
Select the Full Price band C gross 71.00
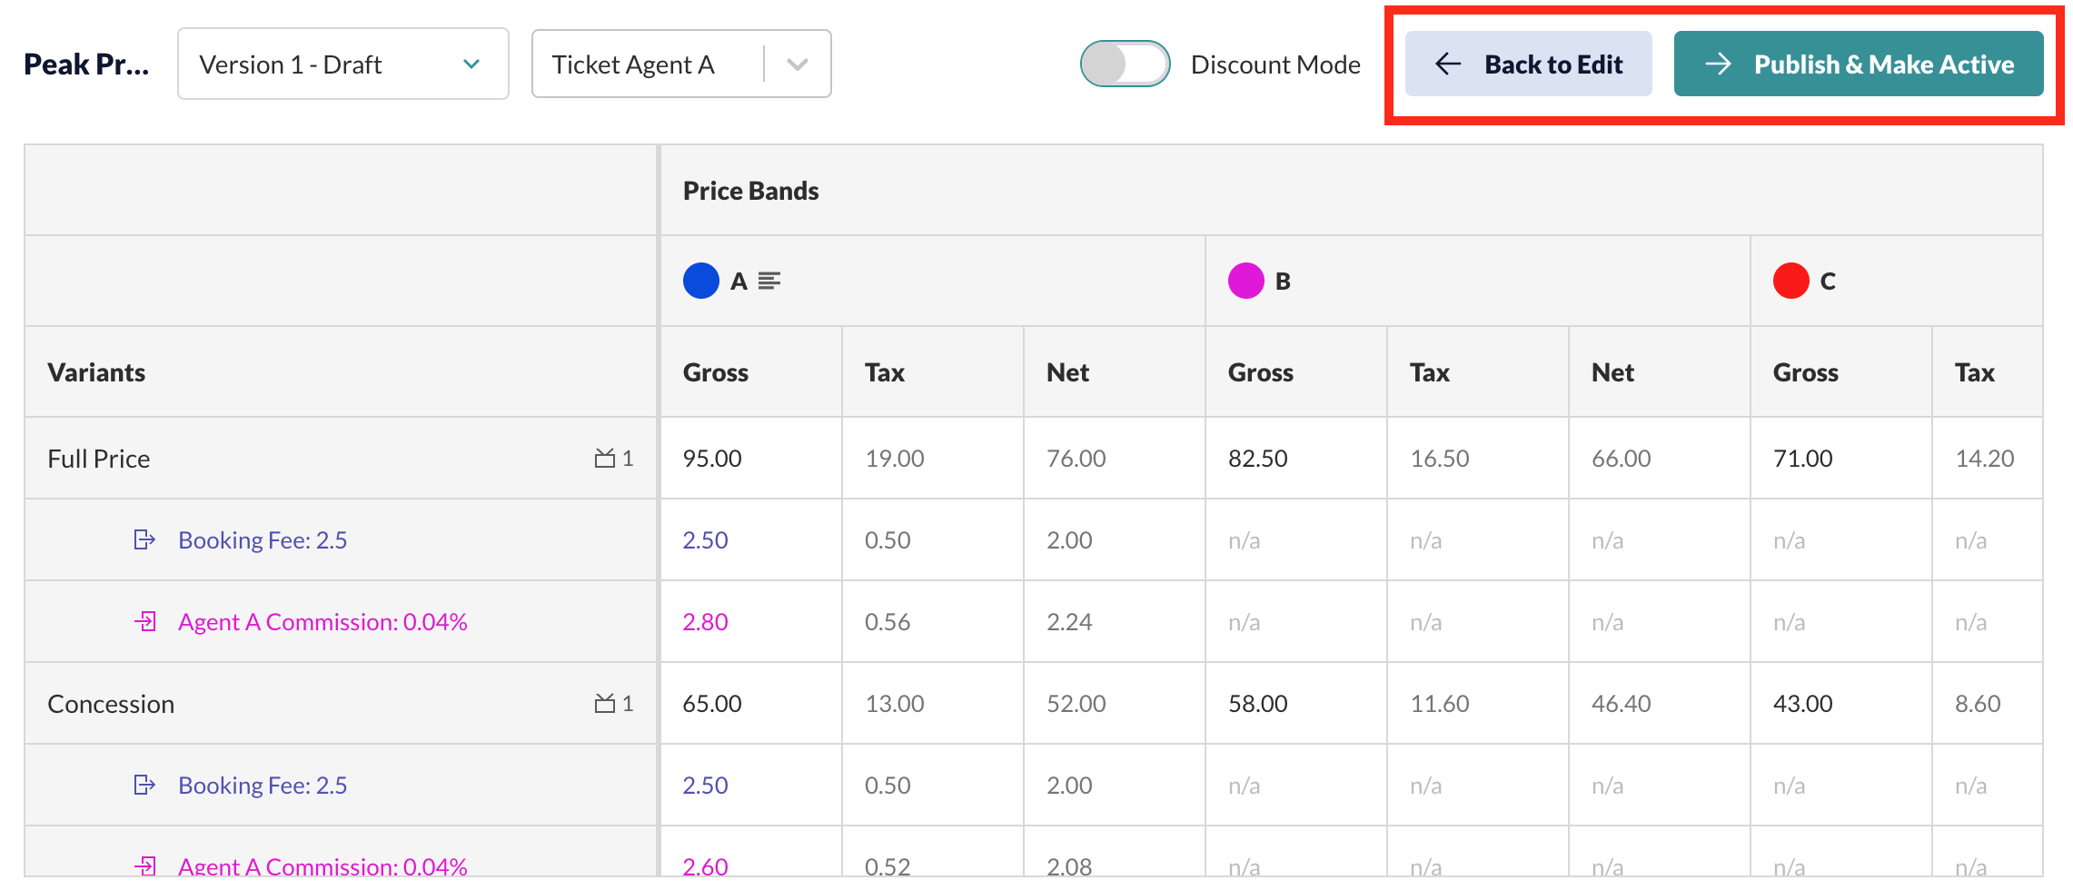[x=1802, y=459]
